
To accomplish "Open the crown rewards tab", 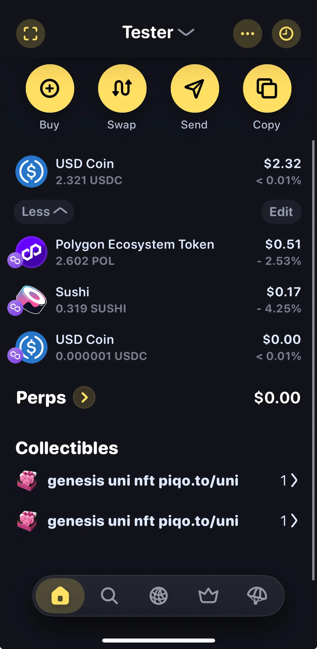I will [x=208, y=595].
